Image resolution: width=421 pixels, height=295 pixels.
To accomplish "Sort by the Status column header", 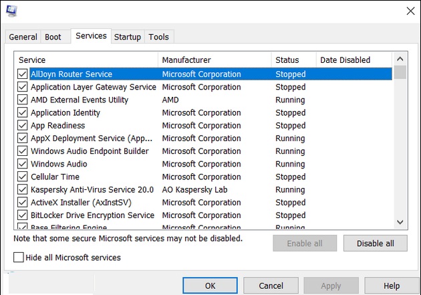I will pos(294,60).
